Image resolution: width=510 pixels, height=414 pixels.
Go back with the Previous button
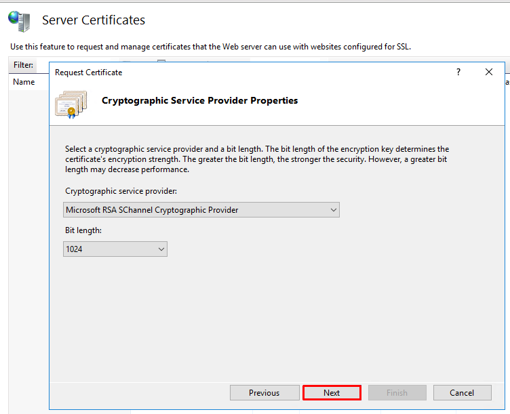(264, 393)
